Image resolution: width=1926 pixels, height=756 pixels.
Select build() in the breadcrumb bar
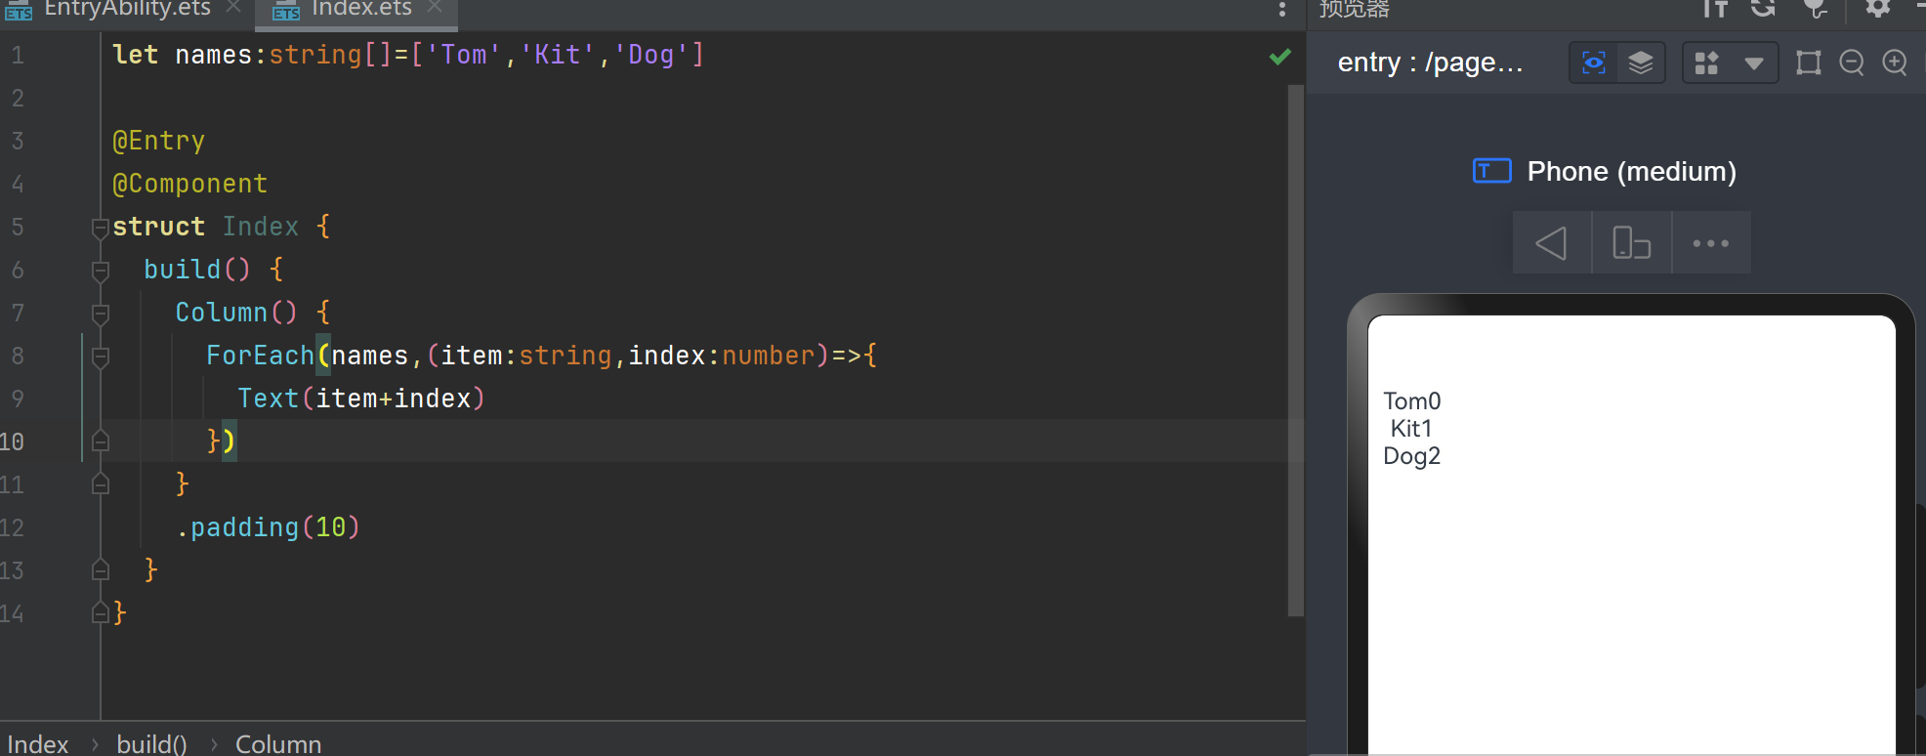[x=151, y=743]
